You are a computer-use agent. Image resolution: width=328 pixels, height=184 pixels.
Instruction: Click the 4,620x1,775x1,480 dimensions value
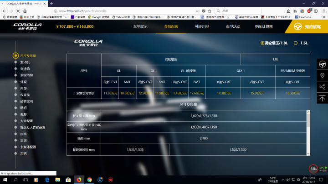coord(204,116)
